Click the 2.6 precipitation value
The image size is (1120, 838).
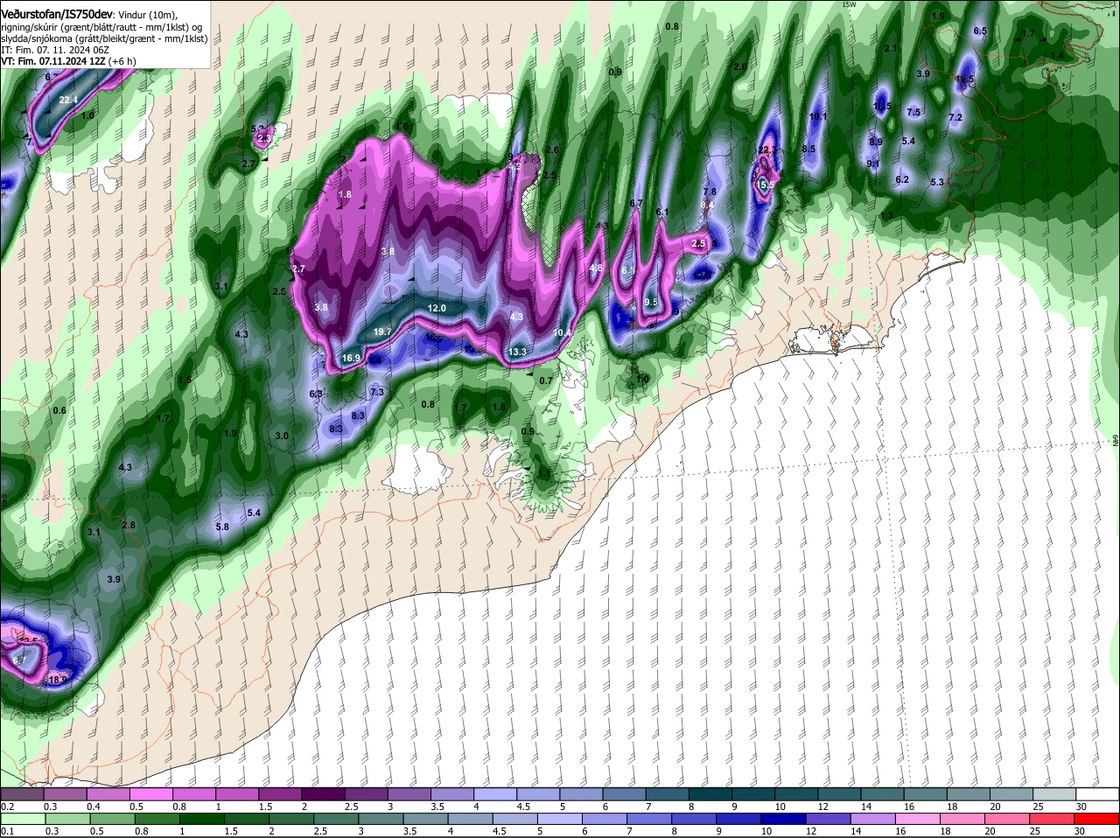click(x=552, y=150)
